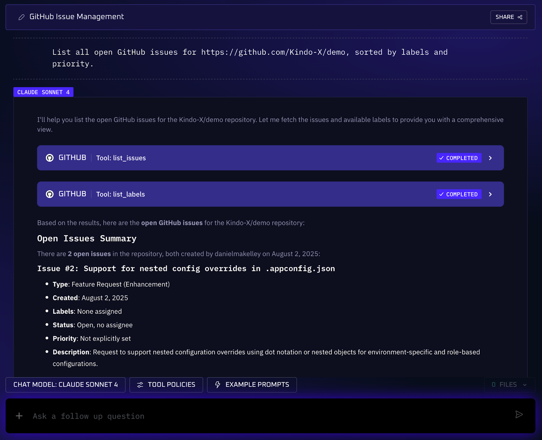Click 'Labels: None assigned' bullet
Image resolution: width=542 pixels, height=440 pixels.
(x=87, y=311)
